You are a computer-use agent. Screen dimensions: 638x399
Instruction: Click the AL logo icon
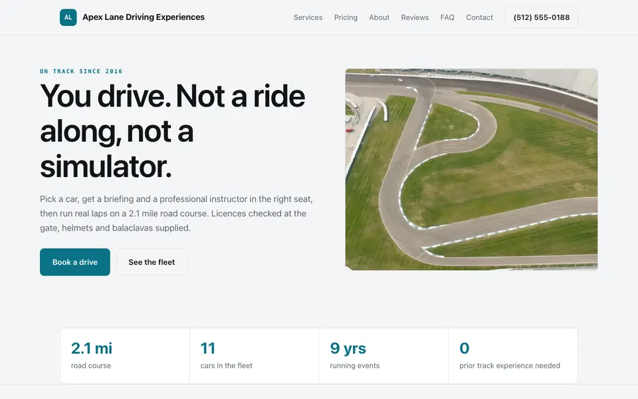[x=68, y=17]
